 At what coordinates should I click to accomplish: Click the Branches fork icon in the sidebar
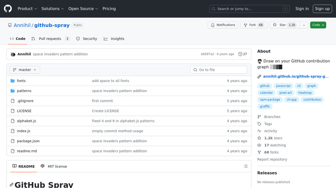[x=259, y=117]
